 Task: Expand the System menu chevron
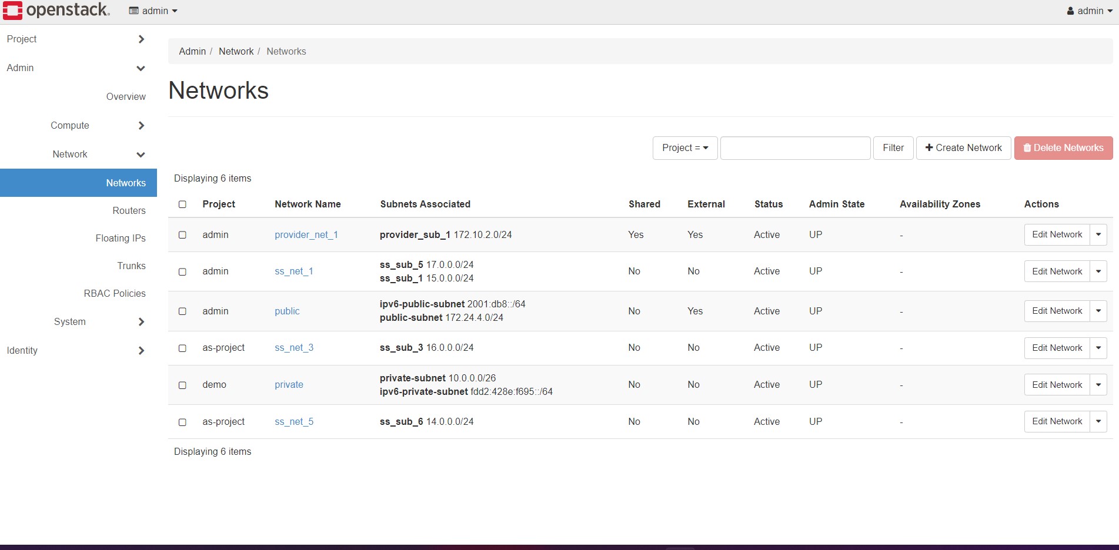tap(141, 322)
